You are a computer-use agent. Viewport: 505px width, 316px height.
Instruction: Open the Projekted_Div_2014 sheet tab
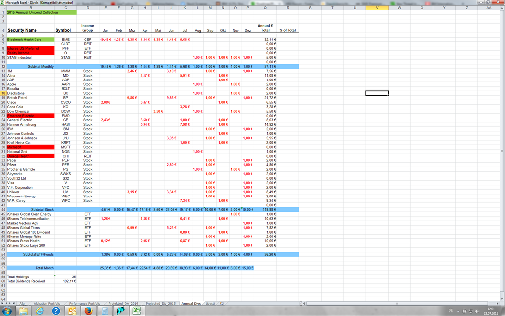tap(123, 304)
